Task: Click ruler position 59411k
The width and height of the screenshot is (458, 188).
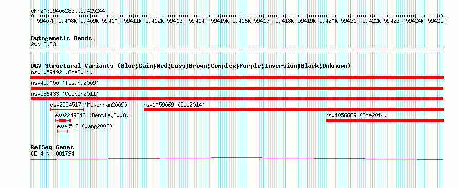Action: coord(133,21)
